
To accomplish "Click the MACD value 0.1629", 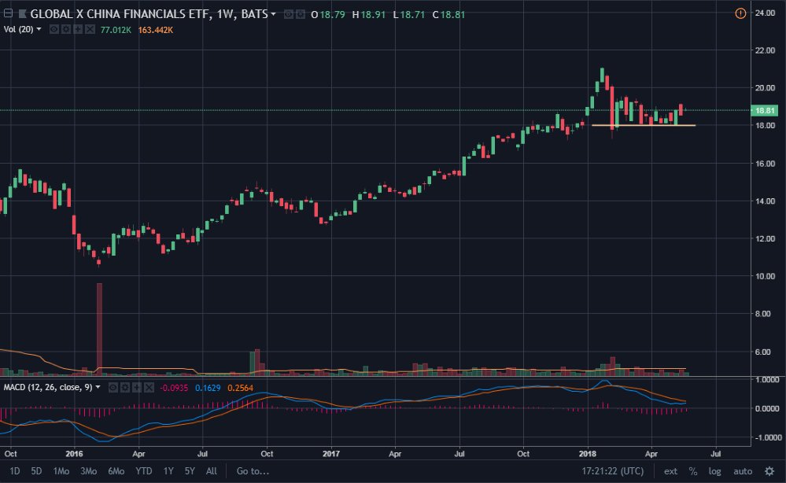I will click(x=208, y=388).
